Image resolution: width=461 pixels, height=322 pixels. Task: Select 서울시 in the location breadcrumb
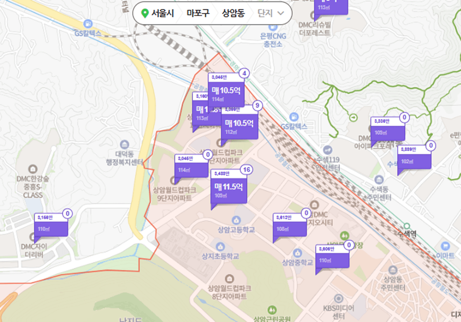162,13
